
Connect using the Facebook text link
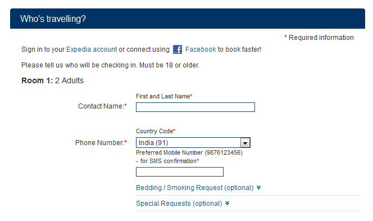click(x=201, y=49)
